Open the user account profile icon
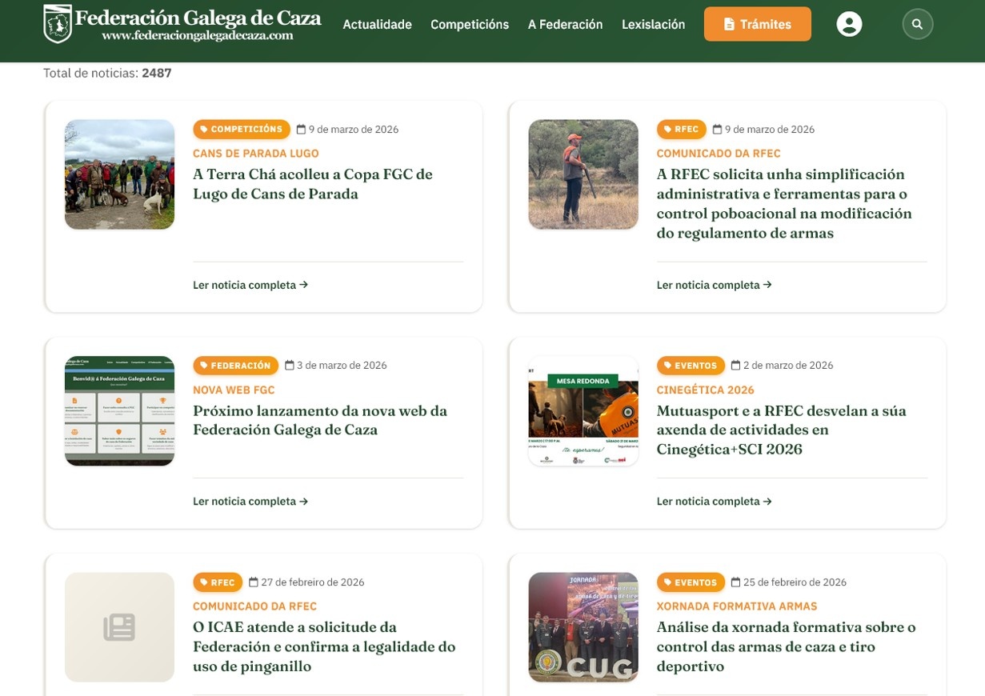This screenshot has width=985, height=696. tap(849, 24)
